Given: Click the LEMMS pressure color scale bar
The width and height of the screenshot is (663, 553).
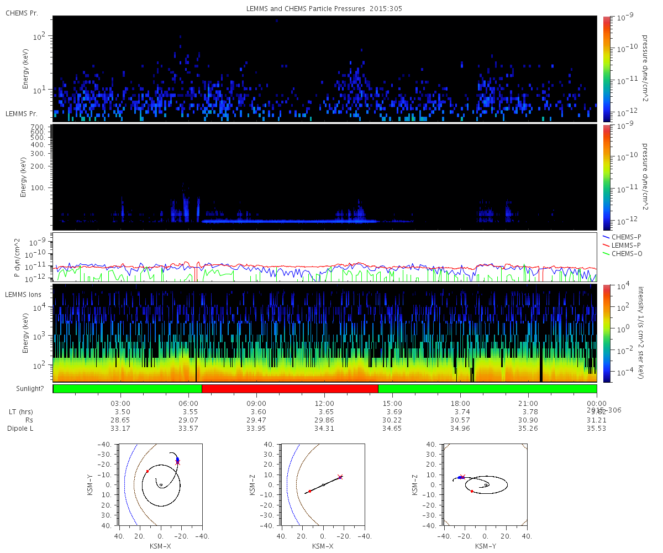Looking at the screenshot, I should pos(606,177).
